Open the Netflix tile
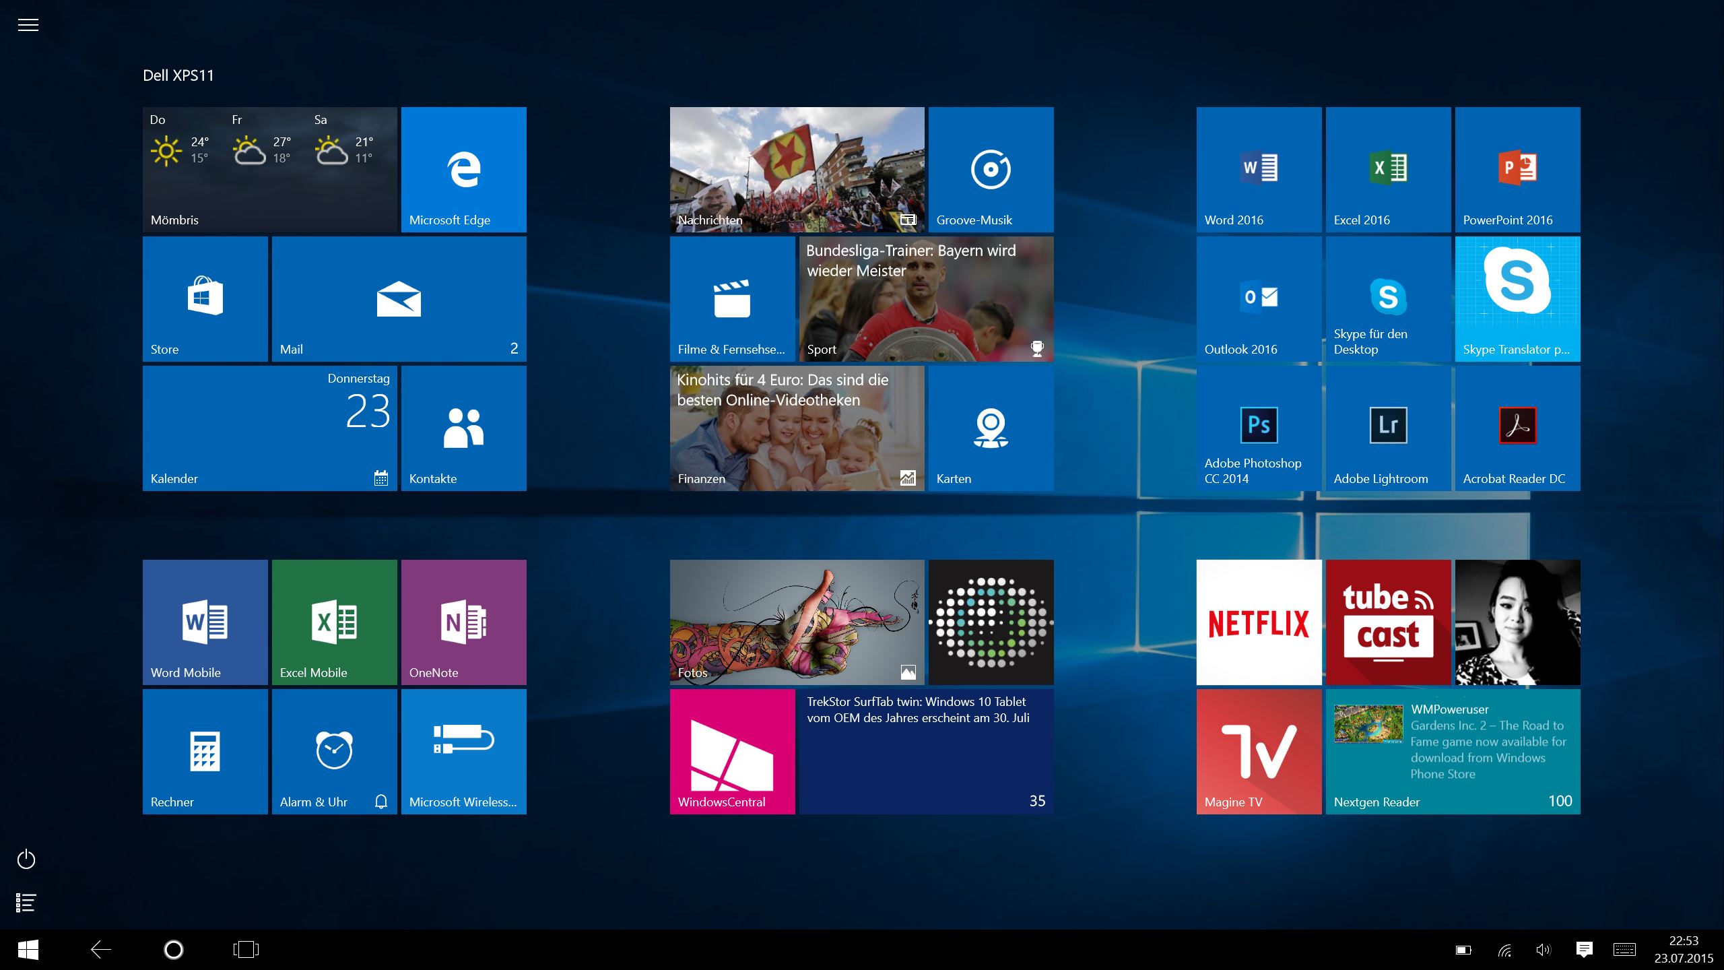This screenshot has height=970, width=1724. click(x=1259, y=622)
